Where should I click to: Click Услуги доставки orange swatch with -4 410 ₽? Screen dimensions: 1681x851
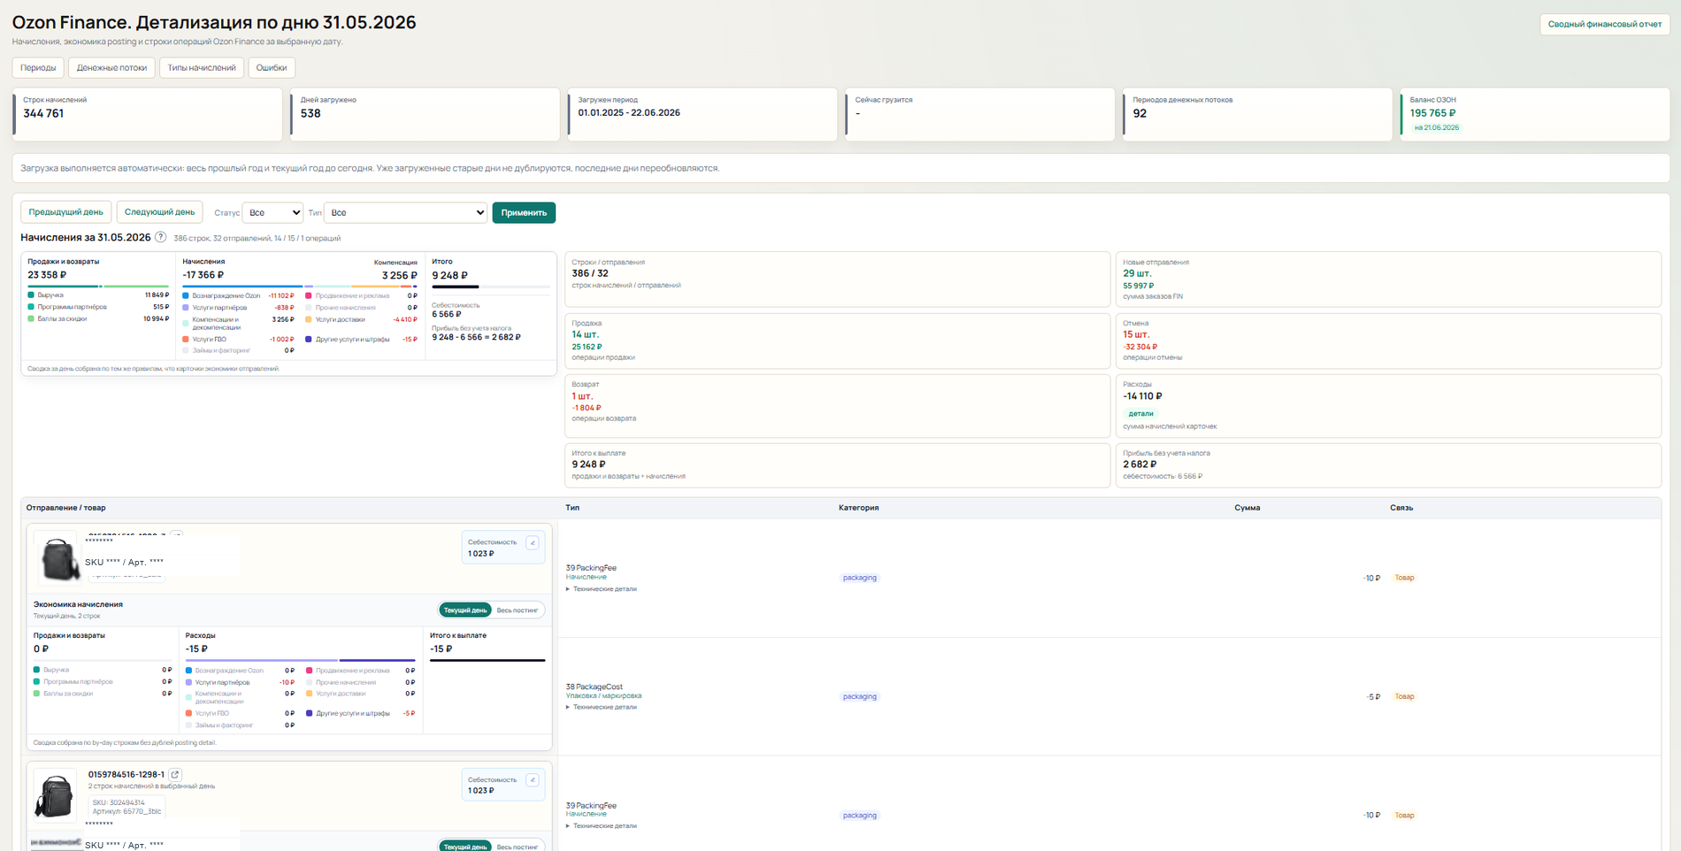(x=309, y=319)
